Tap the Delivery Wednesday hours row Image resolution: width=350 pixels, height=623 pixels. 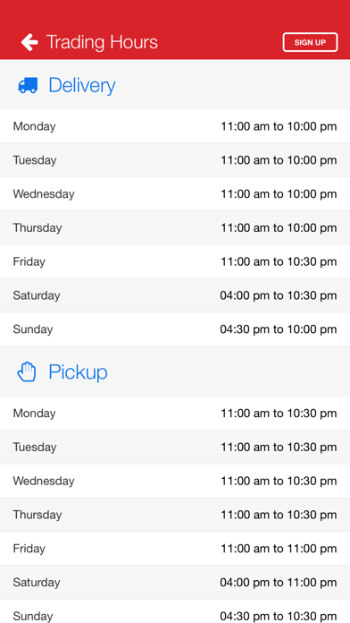(175, 194)
